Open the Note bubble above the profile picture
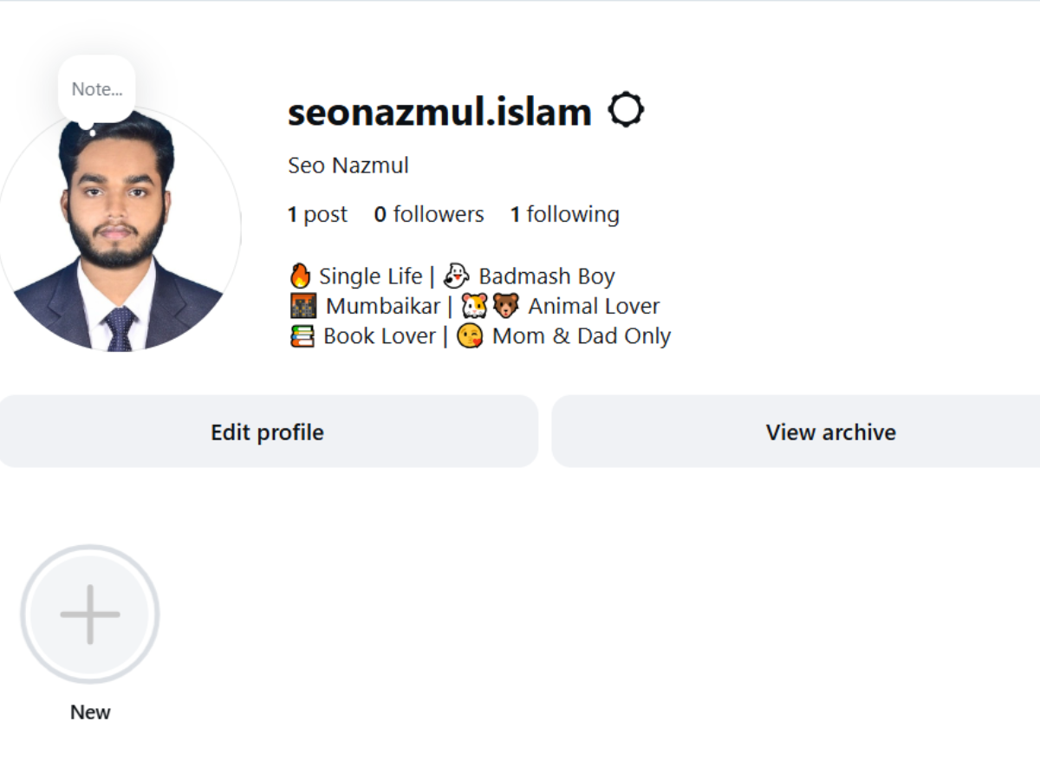This screenshot has width=1040, height=780. pos(96,88)
